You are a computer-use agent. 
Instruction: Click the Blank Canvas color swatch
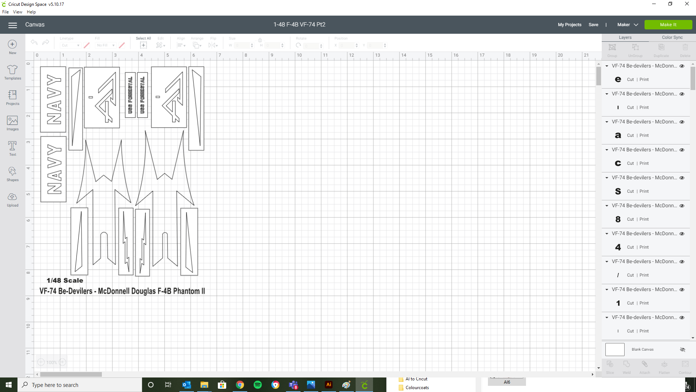[x=615, y=350]
